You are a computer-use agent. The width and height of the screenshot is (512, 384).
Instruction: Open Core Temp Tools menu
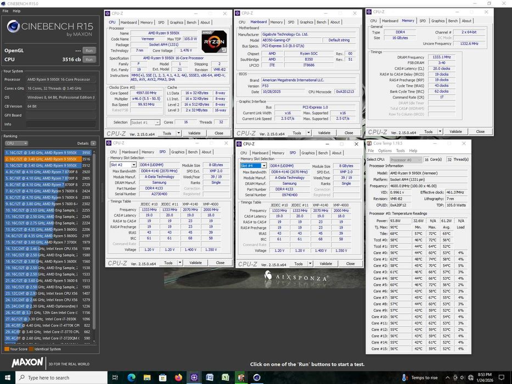click(x=401, y=151)
